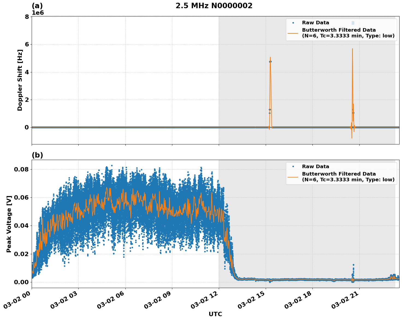Select the "(b)" panel label
Image resolution: width=402 pixels, height=320 pixels.
point(37,155)
